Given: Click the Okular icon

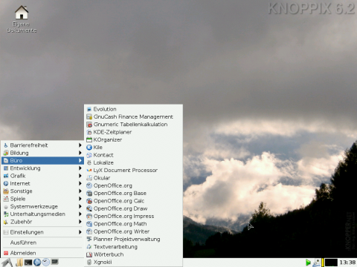Looking at the screenshot, I should point(89,178).
